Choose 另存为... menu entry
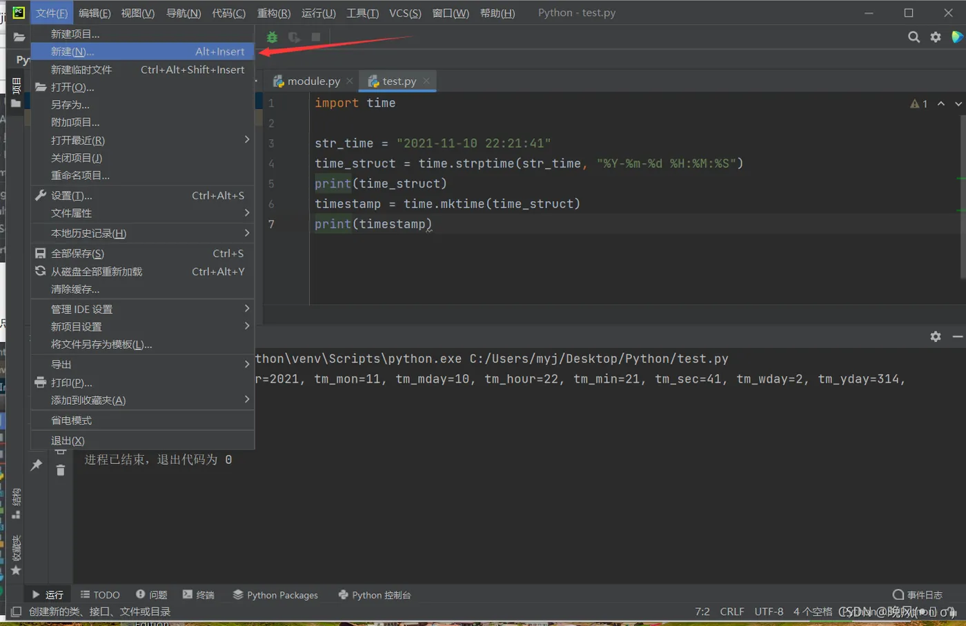966x626 pixels. pos(143,105)
